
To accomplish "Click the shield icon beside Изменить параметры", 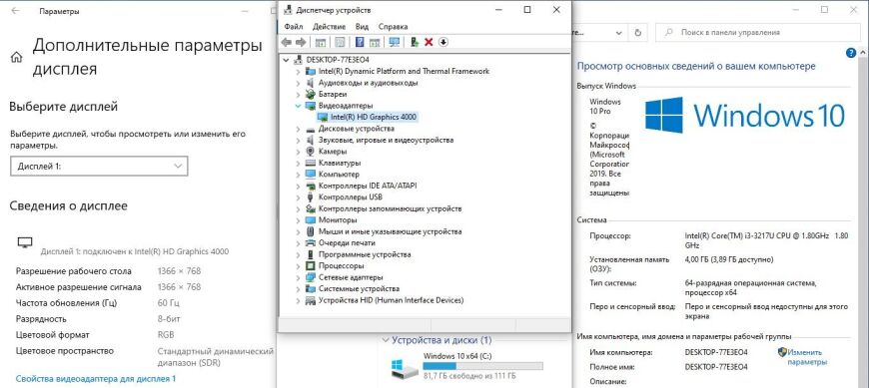I will tap(782, 352).
